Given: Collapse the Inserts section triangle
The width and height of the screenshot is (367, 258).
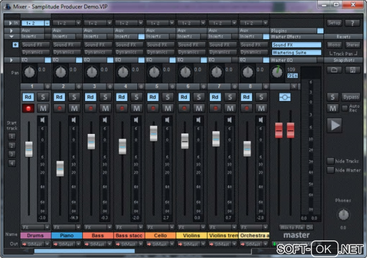Looking at the screenshot, I should pos(11,37).
